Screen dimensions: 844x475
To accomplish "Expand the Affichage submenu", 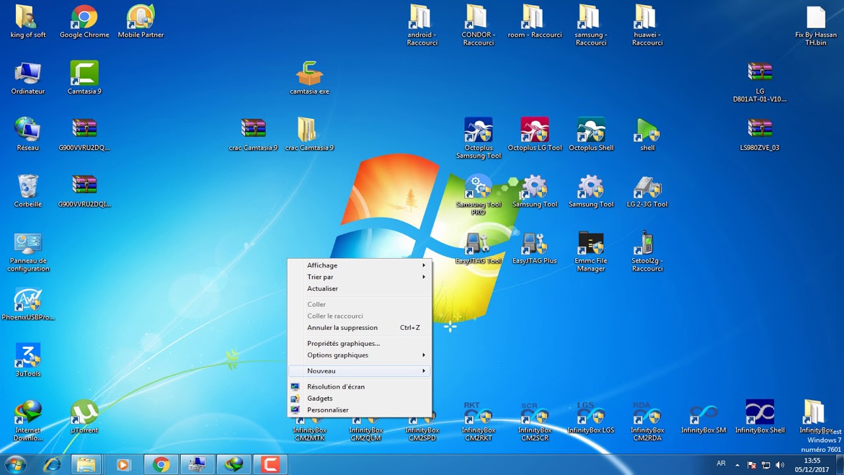I will coord(360,265).
